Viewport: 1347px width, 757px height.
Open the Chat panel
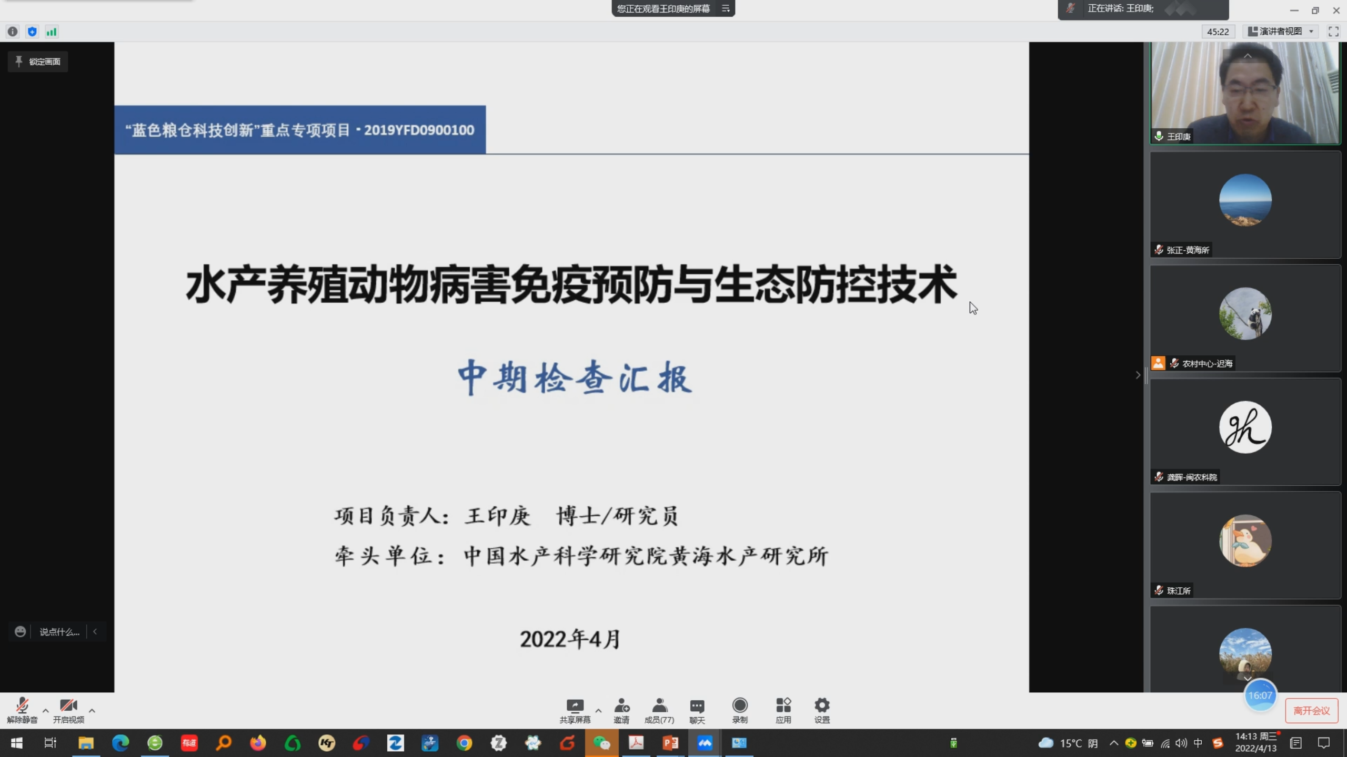[x=697, y=710]
